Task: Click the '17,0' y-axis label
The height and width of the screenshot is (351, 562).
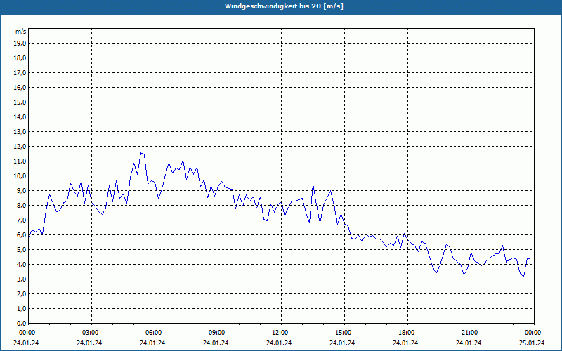Action: click(x=20, y=73)
